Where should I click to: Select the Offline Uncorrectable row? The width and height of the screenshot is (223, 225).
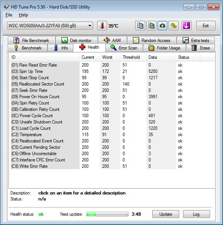pos(113,153)
